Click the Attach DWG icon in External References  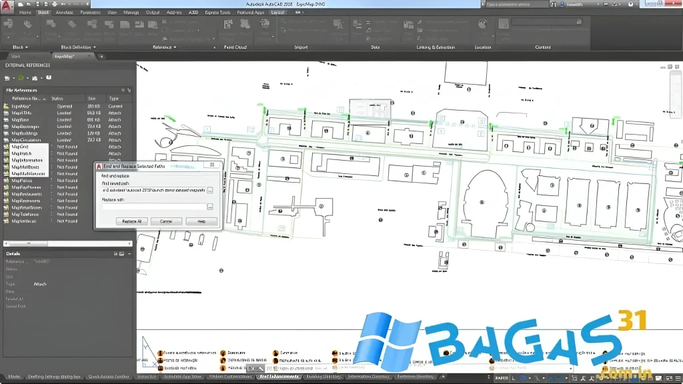7,78
